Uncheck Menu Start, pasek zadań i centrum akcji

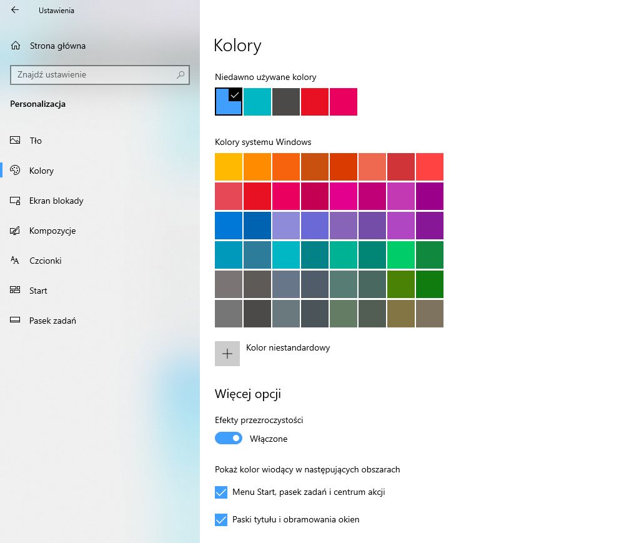220,492
